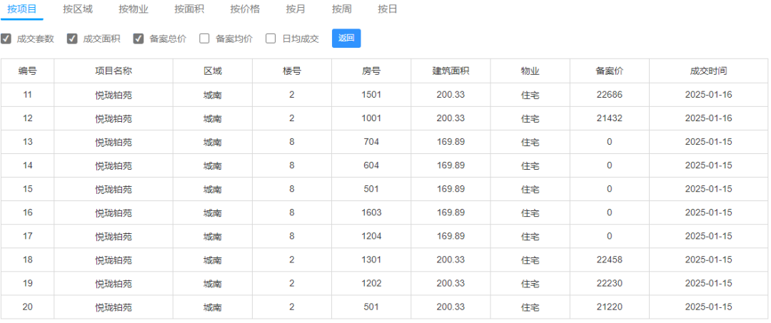Enable the 日均成交 checkbox
This screenshot has width=771, height=323.
point(271,39)
